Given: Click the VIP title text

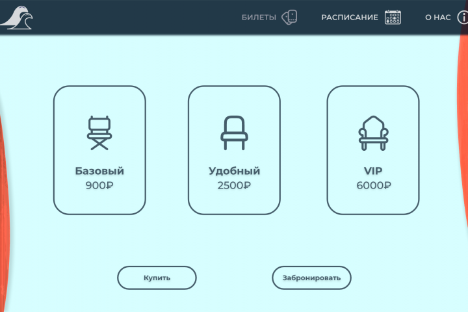Looking at the screenshot, I should click(x=373, y=171).
